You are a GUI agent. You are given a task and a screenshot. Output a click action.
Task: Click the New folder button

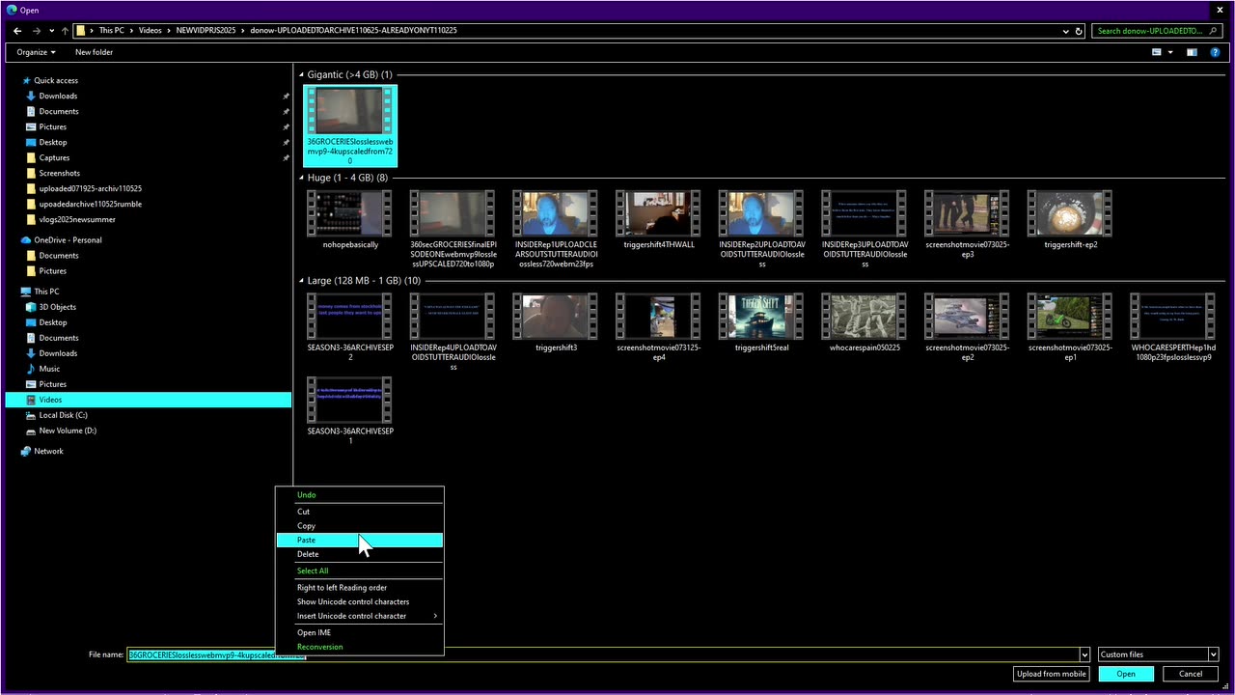click(x=94, y=52)
